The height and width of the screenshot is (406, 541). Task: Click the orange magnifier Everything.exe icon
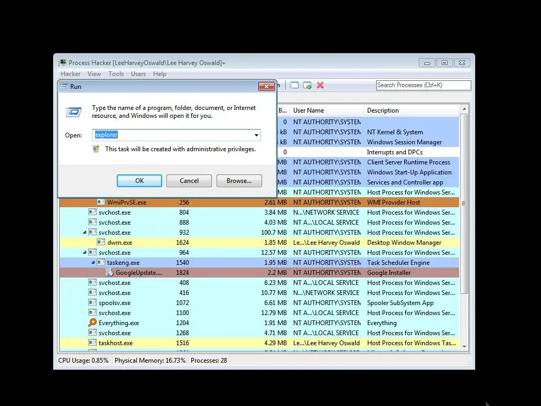pos(92,322)
